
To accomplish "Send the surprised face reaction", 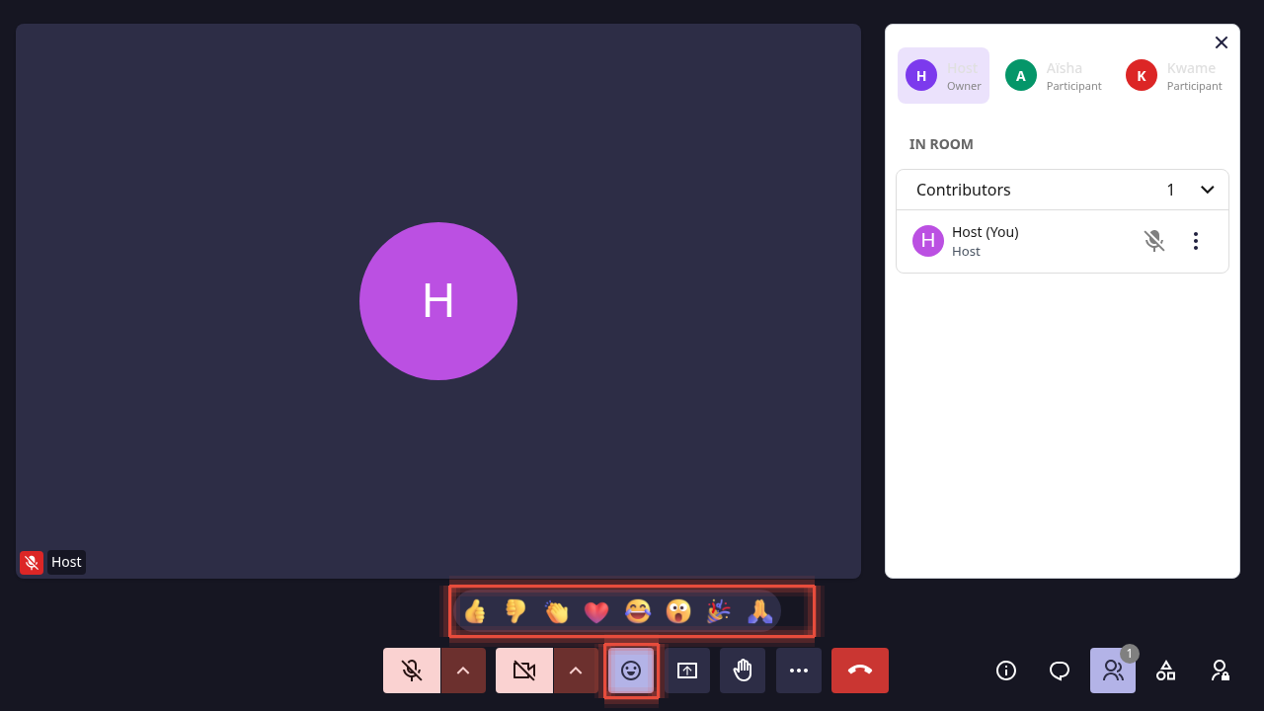I will click(x=678, y=611).
